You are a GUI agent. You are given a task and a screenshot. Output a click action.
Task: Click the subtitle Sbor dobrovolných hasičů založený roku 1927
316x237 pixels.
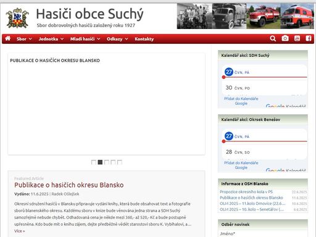coord(86,25)
